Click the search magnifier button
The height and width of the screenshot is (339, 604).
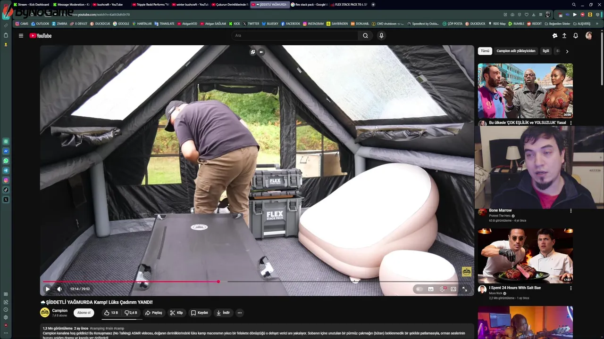365,36
